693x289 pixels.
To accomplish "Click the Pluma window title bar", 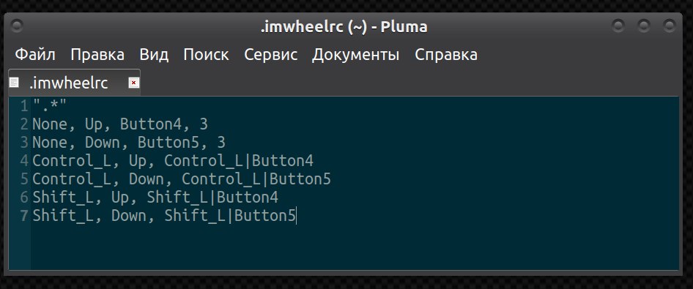I will (x=344, y=27).
